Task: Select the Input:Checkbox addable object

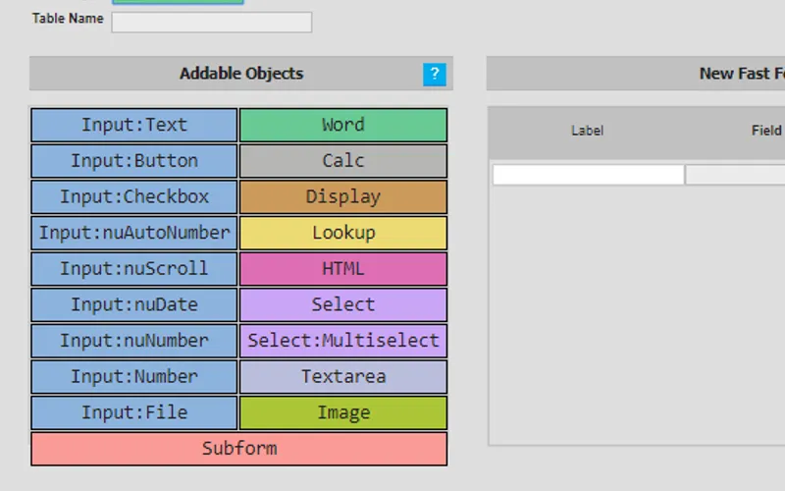Action: coord(134,196)
